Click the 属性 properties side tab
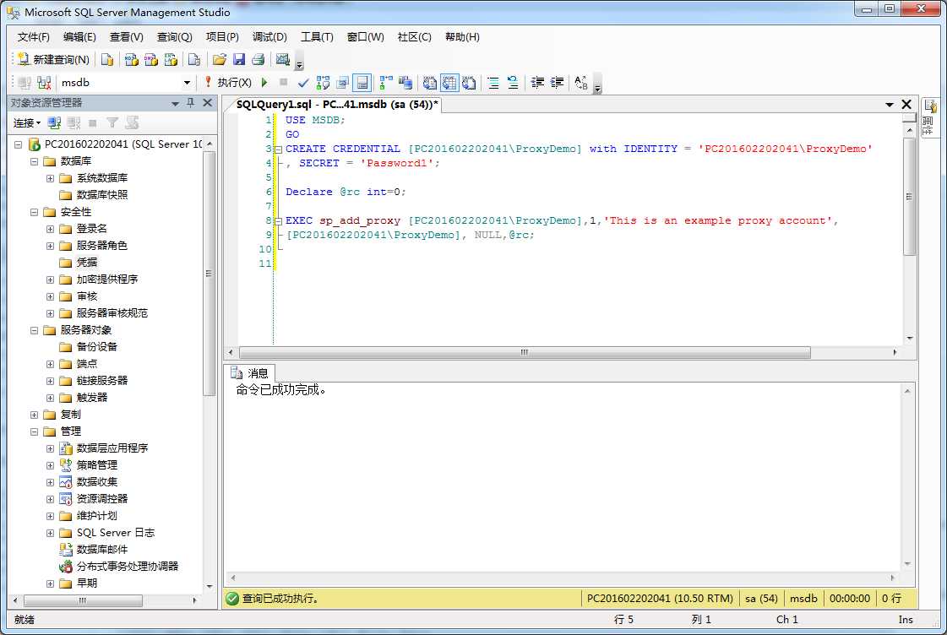This screenshot has height=635, width=947. pos(929,119)
